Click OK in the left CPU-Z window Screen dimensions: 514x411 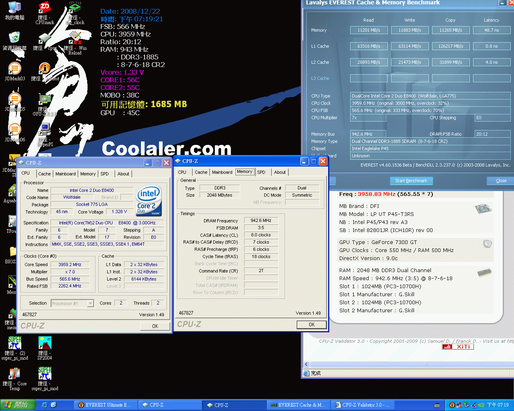pyautogui.click(x=155, y=326)
